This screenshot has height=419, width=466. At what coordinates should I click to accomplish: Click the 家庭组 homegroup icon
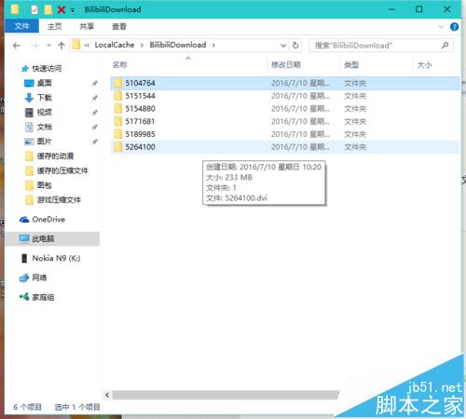click(x=24, y=297)
